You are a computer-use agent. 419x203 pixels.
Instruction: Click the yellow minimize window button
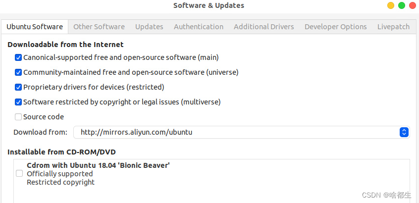point(391,5)
